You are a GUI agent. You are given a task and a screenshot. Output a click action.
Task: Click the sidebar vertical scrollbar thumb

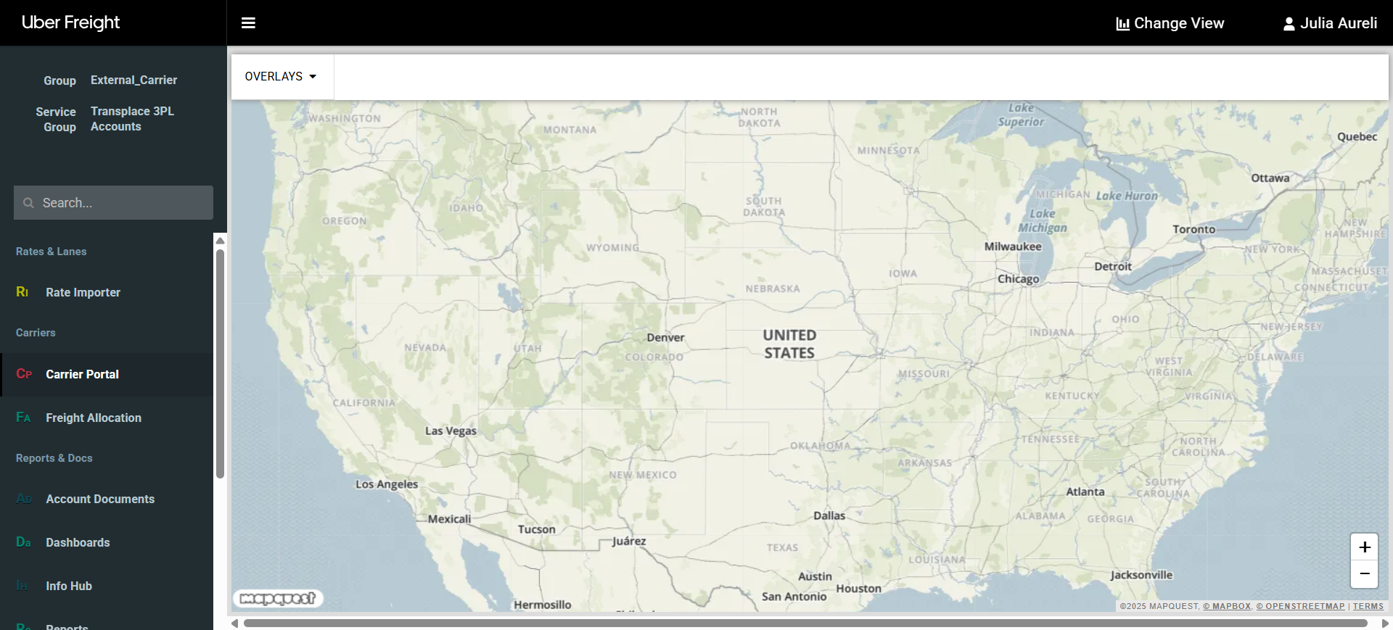pyautogui.click(x=220, y=364)
